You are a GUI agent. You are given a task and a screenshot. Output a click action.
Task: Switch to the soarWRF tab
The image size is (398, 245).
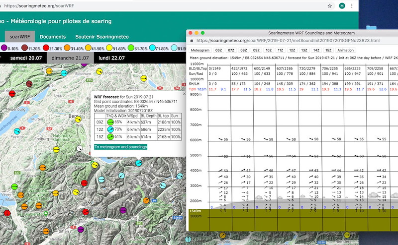coord(20,37)
